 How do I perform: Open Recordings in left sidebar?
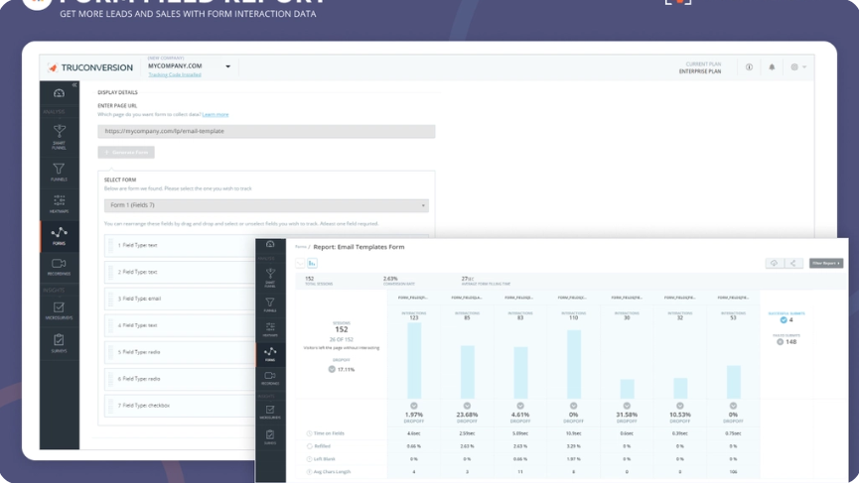[x=59, y=267]
